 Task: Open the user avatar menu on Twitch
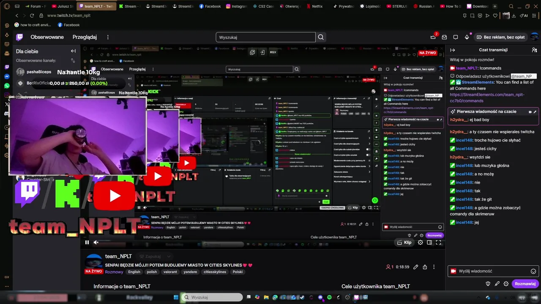(534, 37)
